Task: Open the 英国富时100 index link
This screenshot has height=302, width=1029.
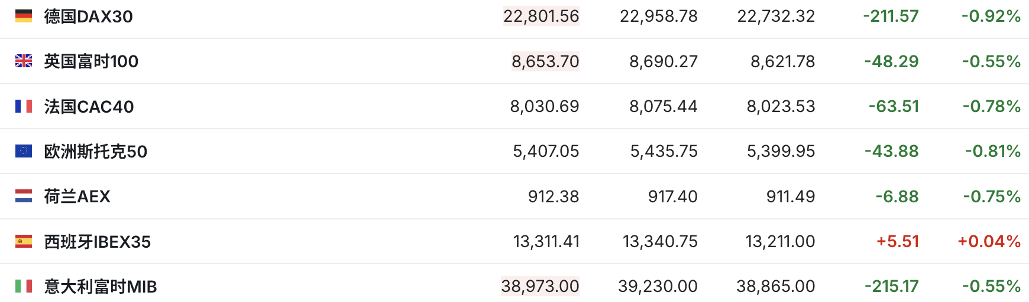Action: (x=91, y=61)
